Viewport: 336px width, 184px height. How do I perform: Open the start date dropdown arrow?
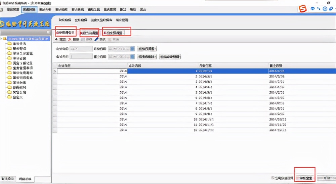[x=132, y=49]
